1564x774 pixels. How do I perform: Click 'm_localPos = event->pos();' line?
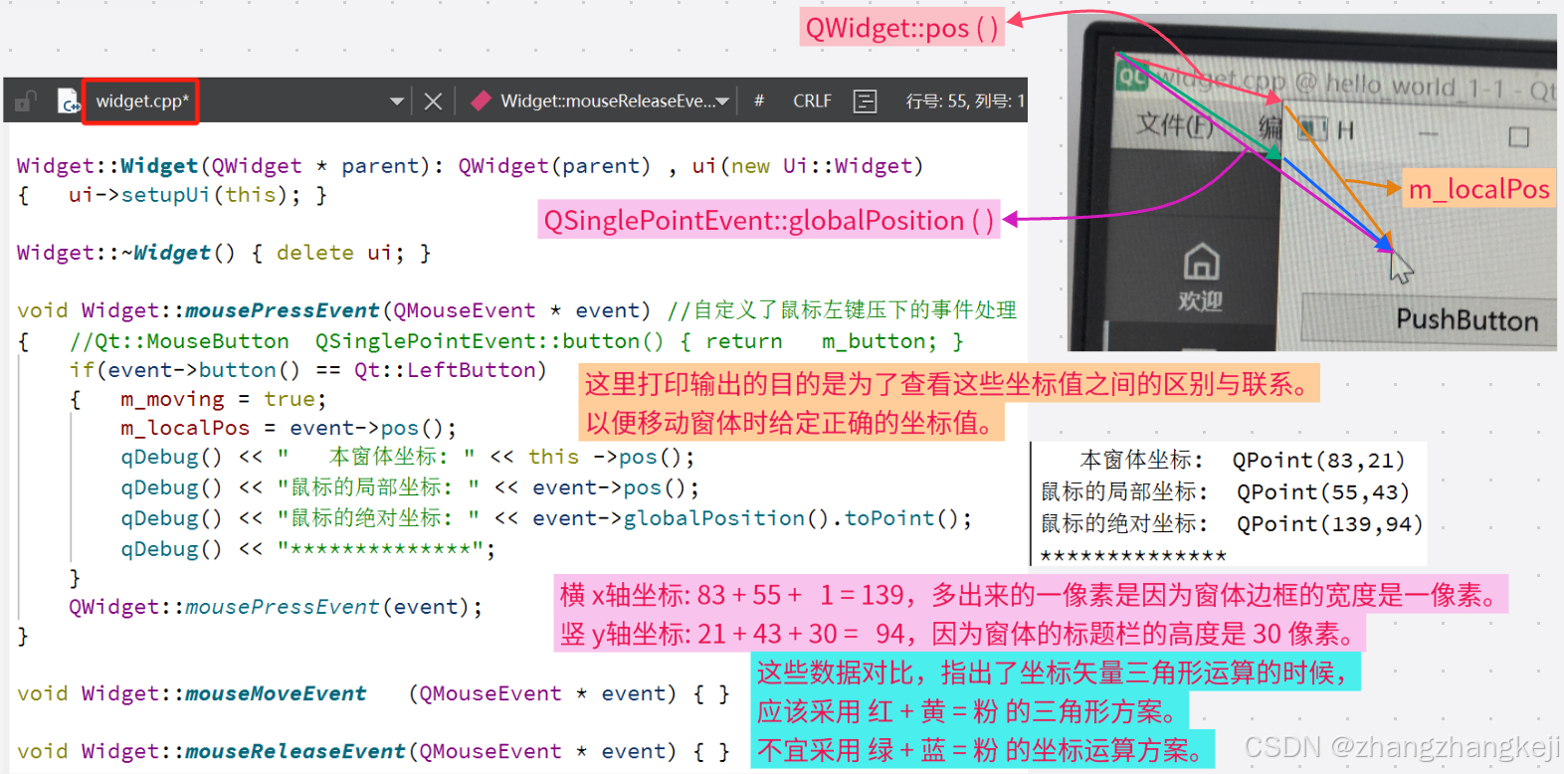[x=289, y=428]
